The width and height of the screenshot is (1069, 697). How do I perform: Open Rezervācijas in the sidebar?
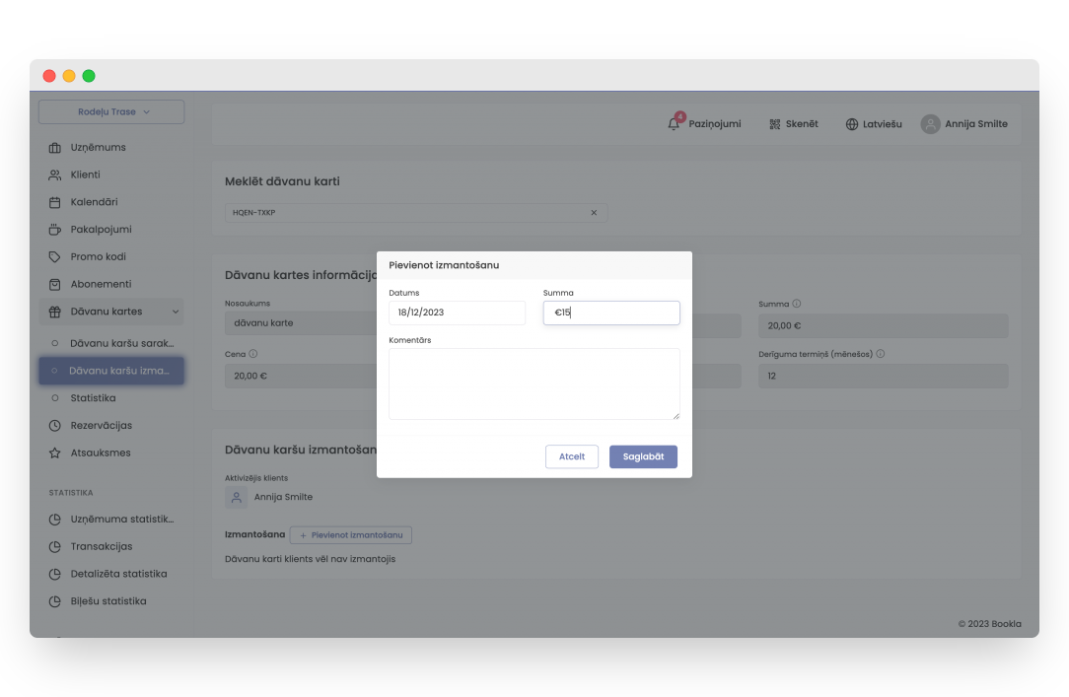point(101,426)
